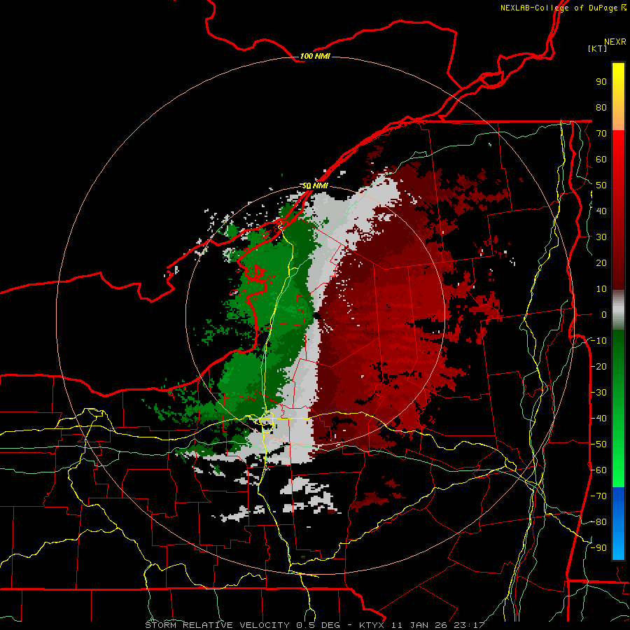Click the -50 scale label
The image size is (630, 630).
(598, 444)
